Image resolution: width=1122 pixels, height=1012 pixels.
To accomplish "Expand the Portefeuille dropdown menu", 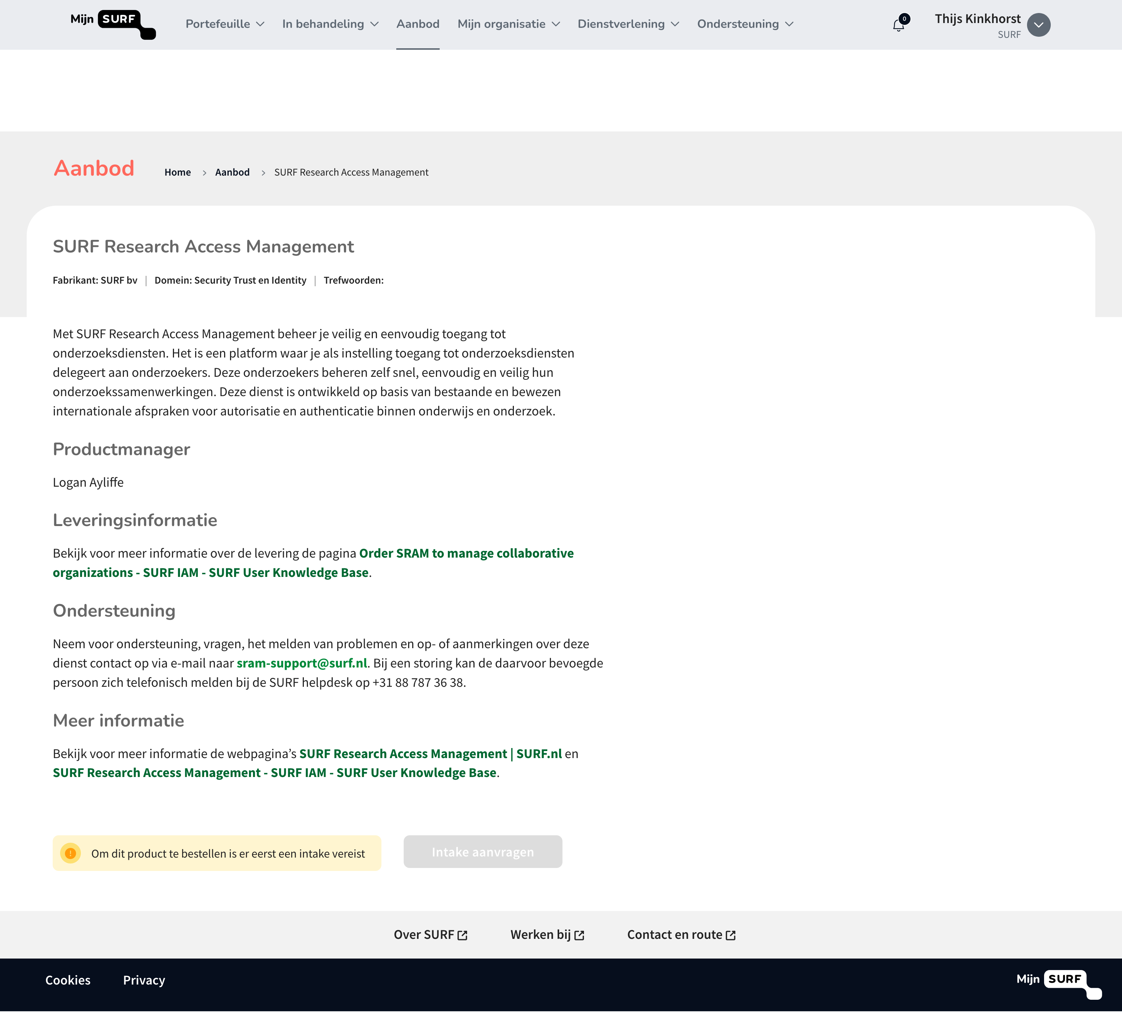I will 224,24.
